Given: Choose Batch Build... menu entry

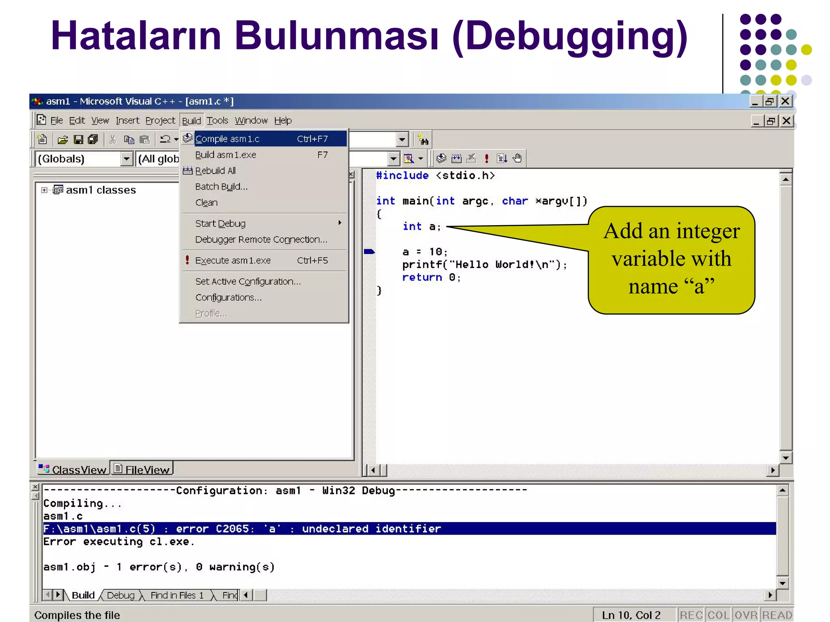Looking at the screenshot, I should [264, 186].
